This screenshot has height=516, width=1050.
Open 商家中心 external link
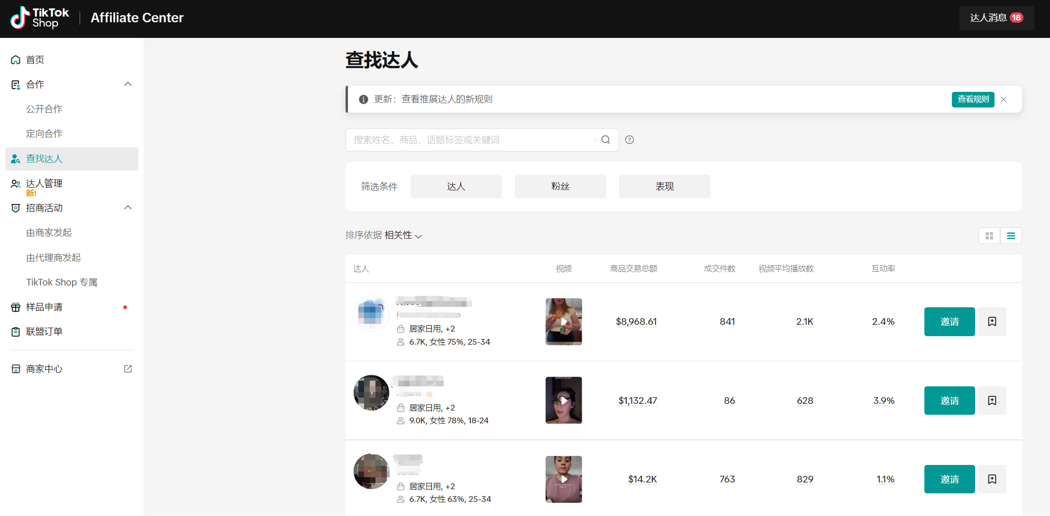click(x=44, y=369)
